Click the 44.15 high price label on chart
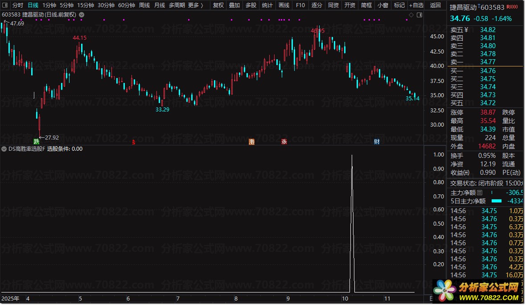 pos(79,37)
